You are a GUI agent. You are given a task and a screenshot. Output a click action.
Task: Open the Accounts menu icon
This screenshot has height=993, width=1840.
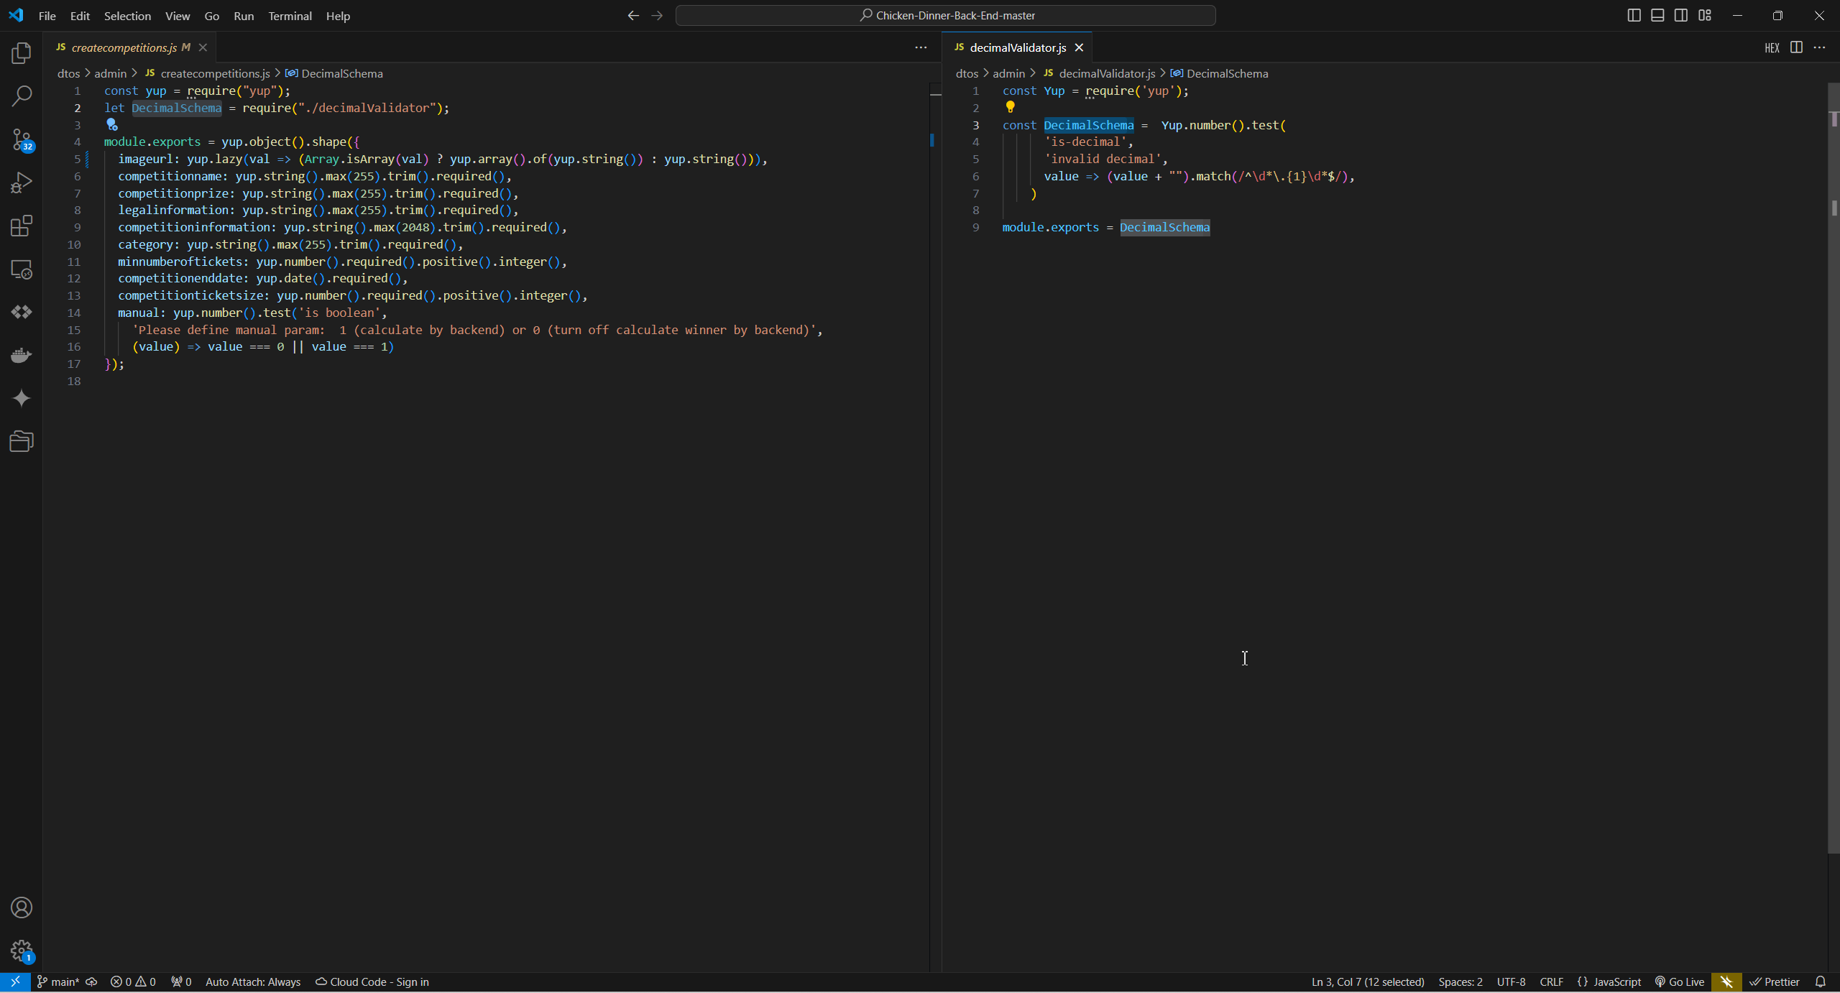tap(22, 907)
